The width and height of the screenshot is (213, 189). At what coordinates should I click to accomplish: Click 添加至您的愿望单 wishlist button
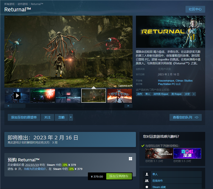(x=24, y=117)
